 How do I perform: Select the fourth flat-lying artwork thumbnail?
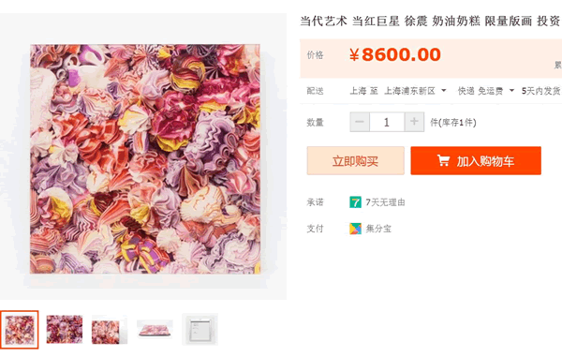click(155, 329)
